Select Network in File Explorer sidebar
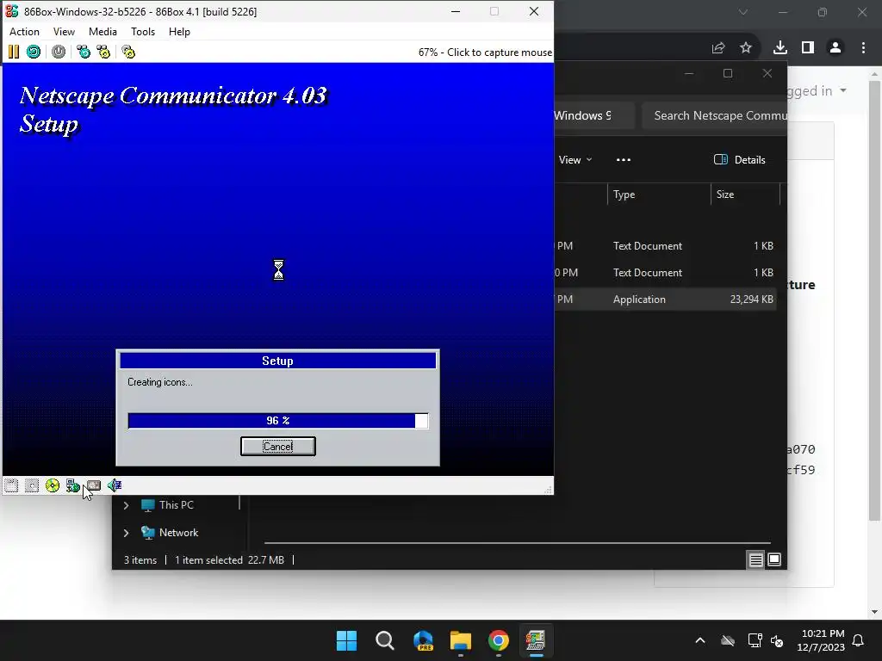This screenshot has width=882, height=661. [178, 532]
